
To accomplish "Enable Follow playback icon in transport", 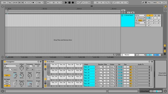I will tap(48, 3).
